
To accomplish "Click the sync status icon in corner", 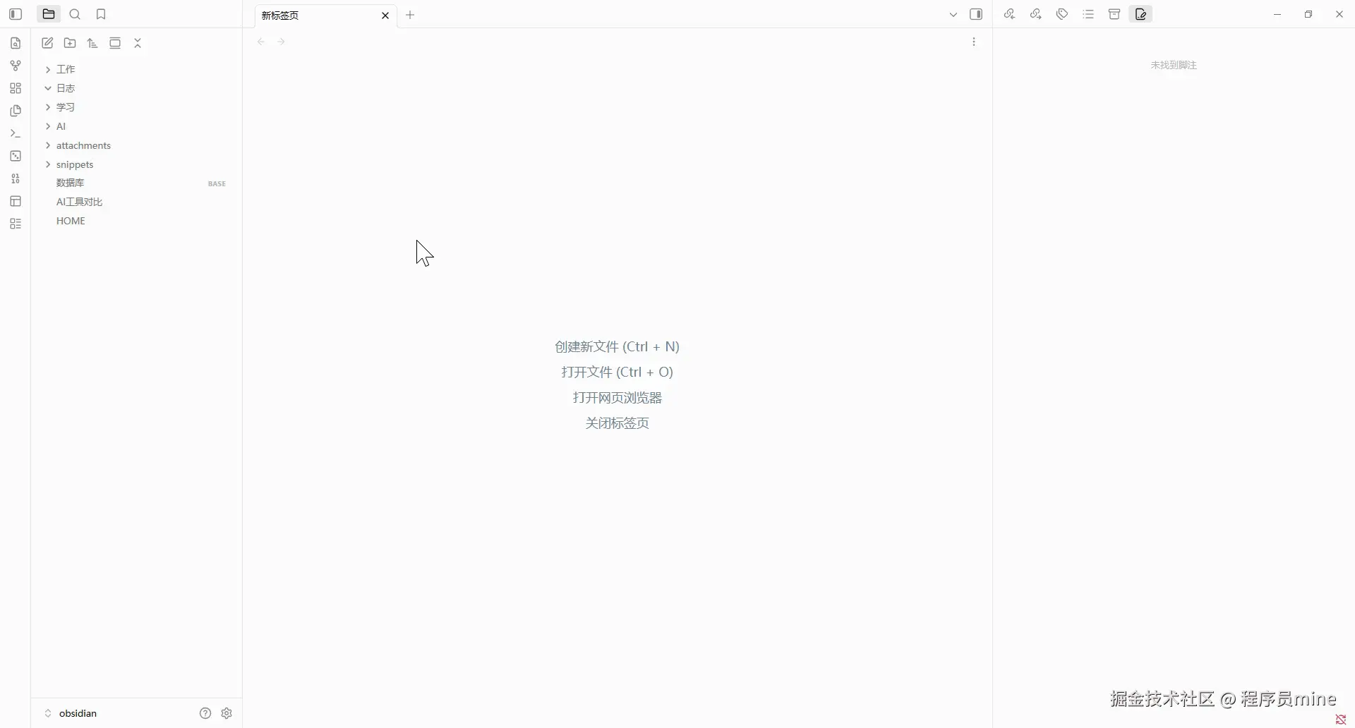I will click(x=1341, y=720).
